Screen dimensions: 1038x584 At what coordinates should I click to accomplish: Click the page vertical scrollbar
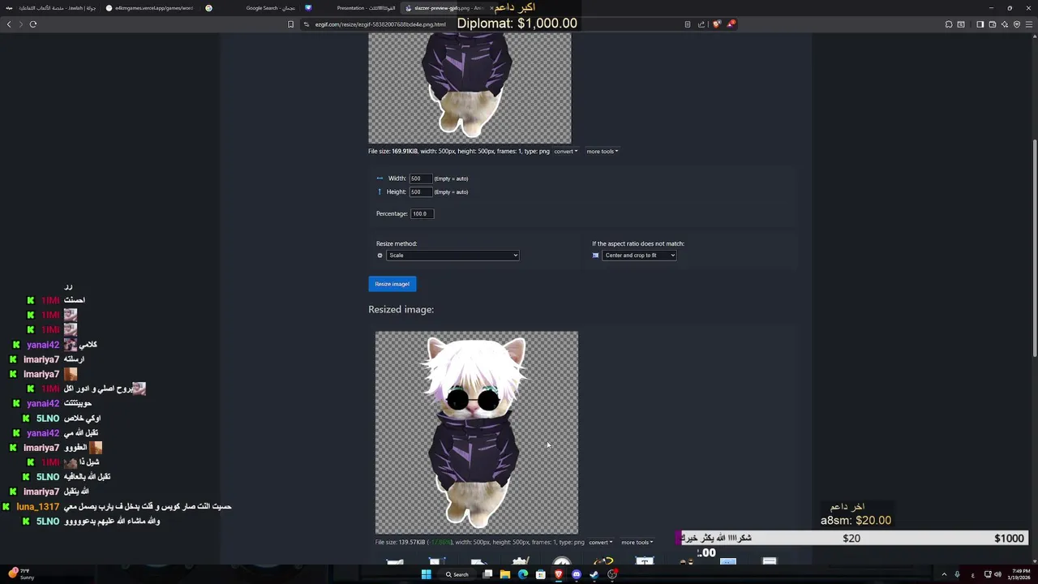point(1034,247)
